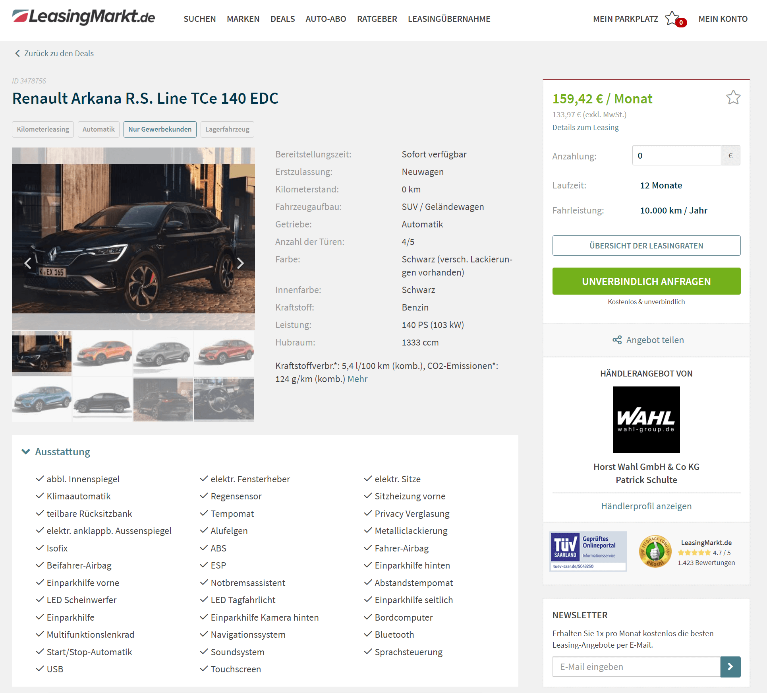Click the Touchscreen equipment item
This screenshot has width=767, height=693.
pyautogui.click(x=236, y=669)
